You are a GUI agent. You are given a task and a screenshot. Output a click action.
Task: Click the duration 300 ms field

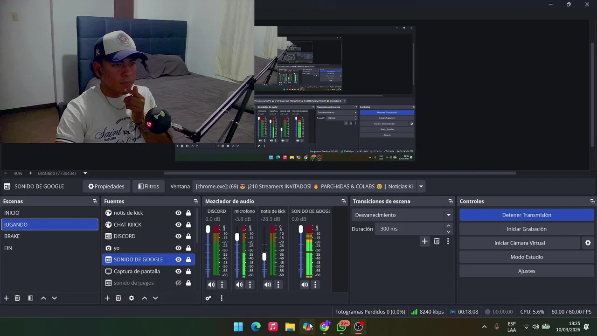(410, 229)
